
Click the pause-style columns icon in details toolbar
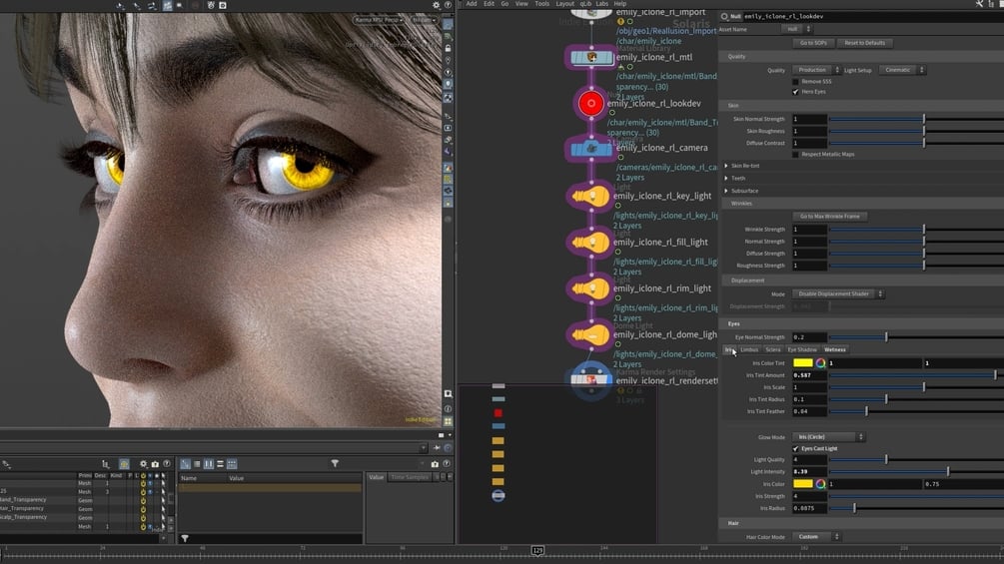(209, 464)
